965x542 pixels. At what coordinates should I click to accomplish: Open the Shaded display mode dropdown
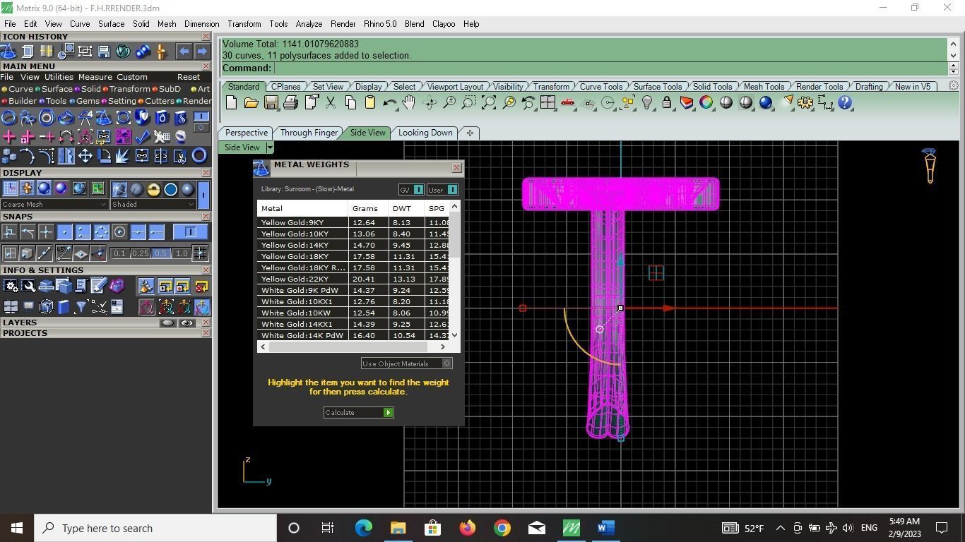pyautogui.click(x=153, y=205)
